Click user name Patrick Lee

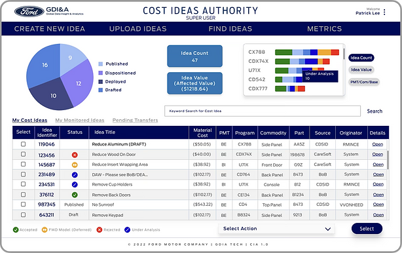[368, 13]
